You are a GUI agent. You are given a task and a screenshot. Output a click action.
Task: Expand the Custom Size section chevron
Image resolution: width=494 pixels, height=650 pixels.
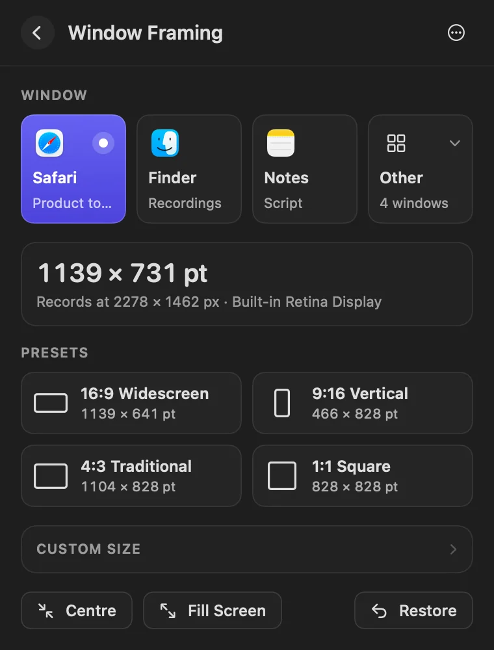(453, 549)
